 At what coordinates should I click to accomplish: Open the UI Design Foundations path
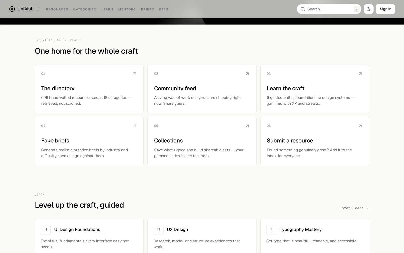click(x=77, y=230)
